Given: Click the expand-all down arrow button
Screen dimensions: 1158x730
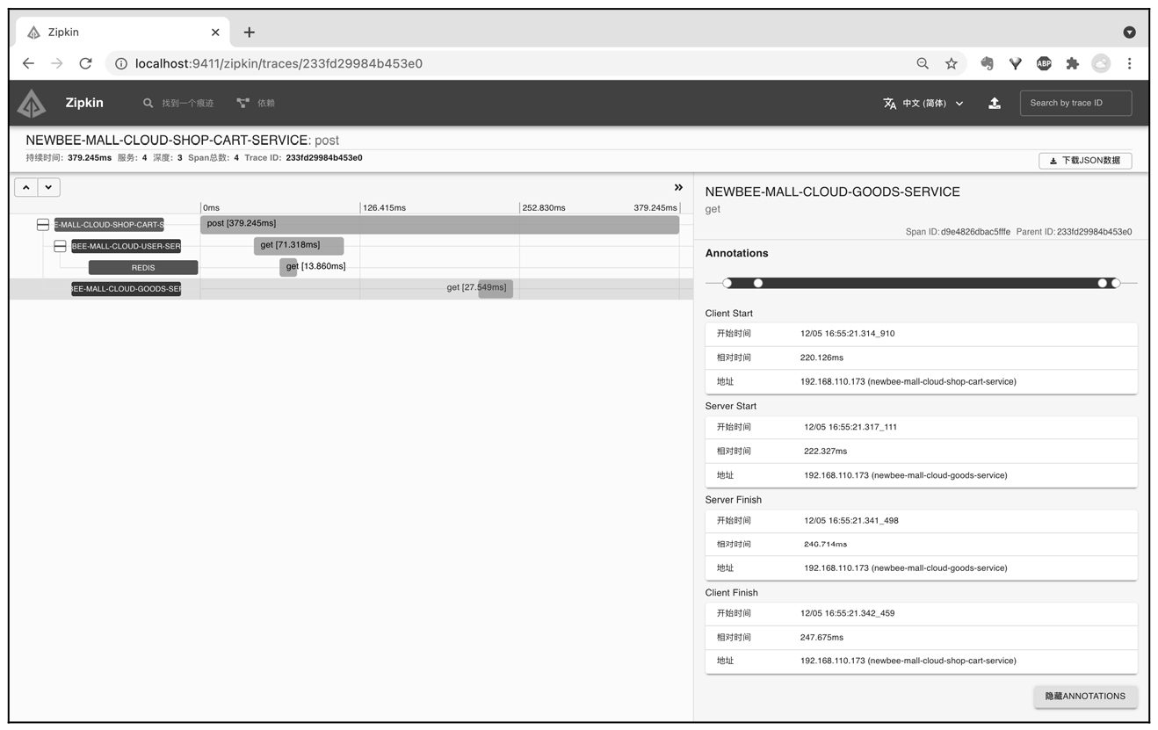Looking at the screenshot, I should click(48, 187).
